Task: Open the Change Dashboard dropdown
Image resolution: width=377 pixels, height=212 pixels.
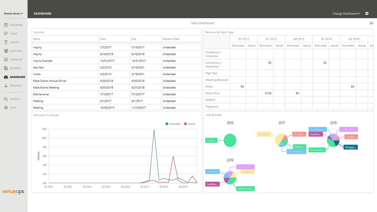Action: (346, 13)
